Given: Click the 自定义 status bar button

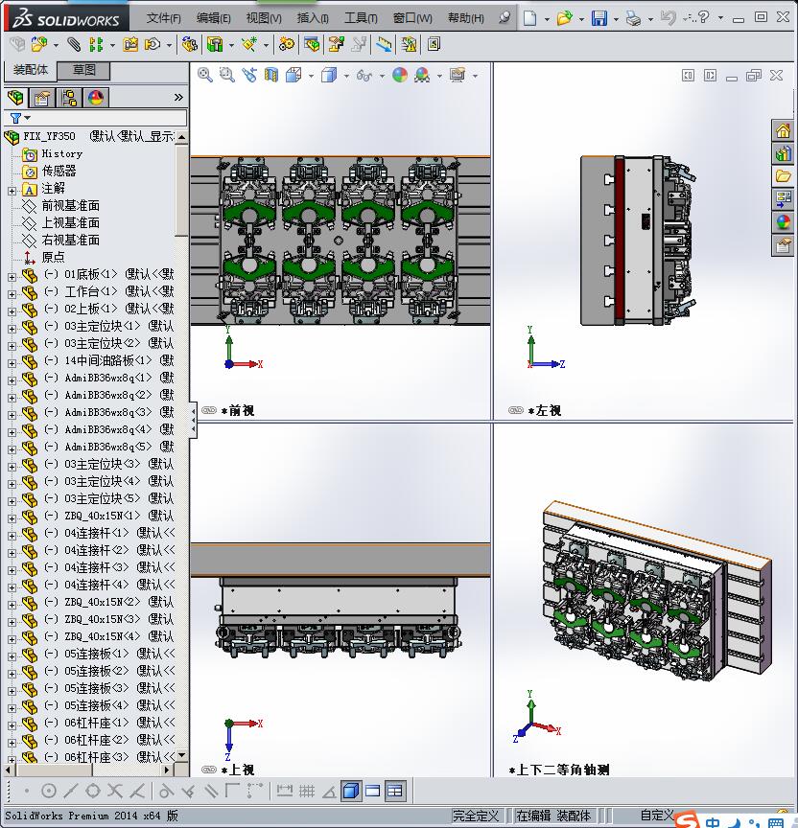Looking at the screenshot, I should click(656, 816).
